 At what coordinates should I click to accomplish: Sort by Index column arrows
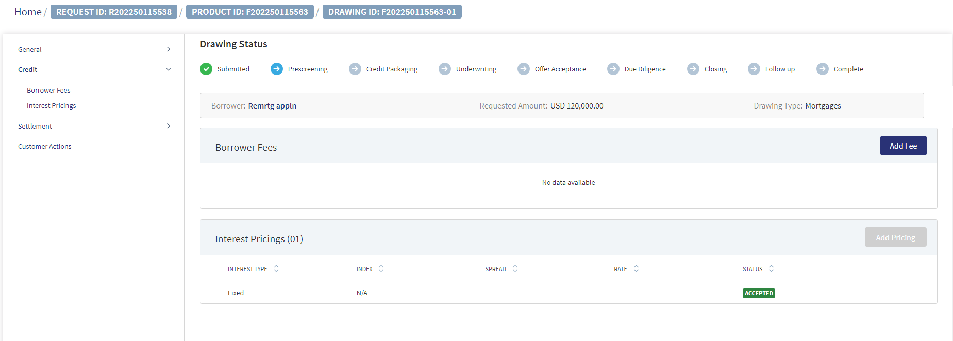click(381, 268)
